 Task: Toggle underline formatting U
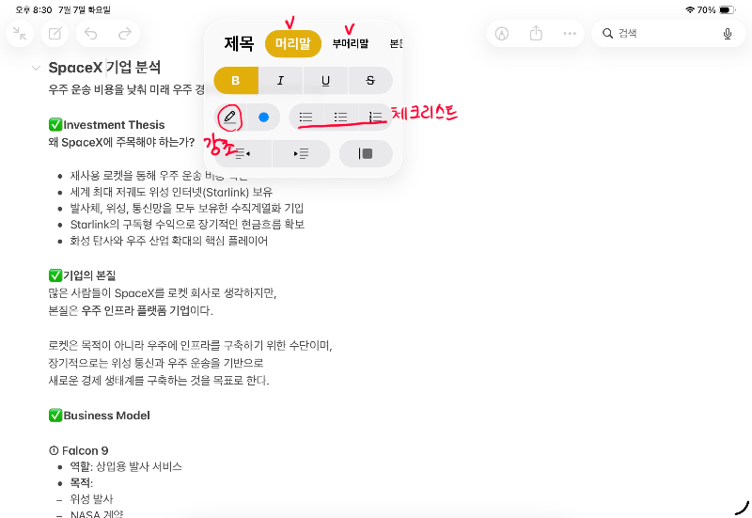pyautogui.click(x=325, y=81)
